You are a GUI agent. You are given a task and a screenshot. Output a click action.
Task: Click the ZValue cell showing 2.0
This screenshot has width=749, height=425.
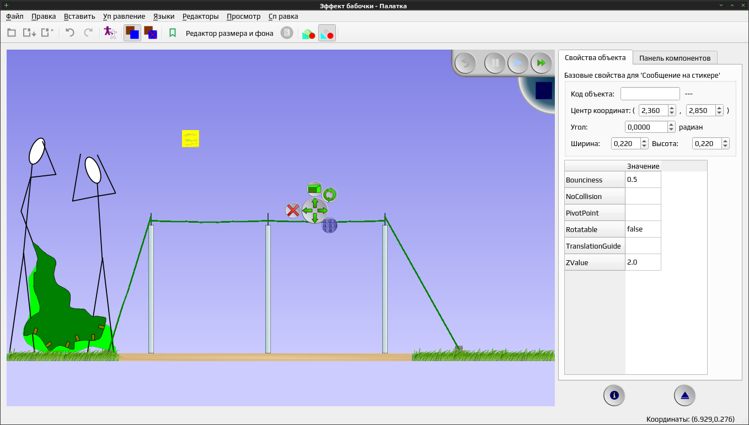click(643, 262)
